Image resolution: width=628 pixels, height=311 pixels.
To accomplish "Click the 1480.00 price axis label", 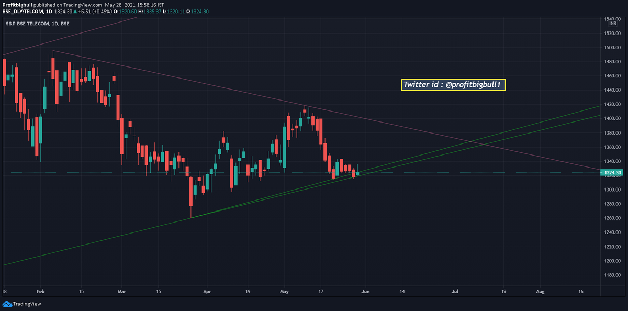I will click(613, 62).
